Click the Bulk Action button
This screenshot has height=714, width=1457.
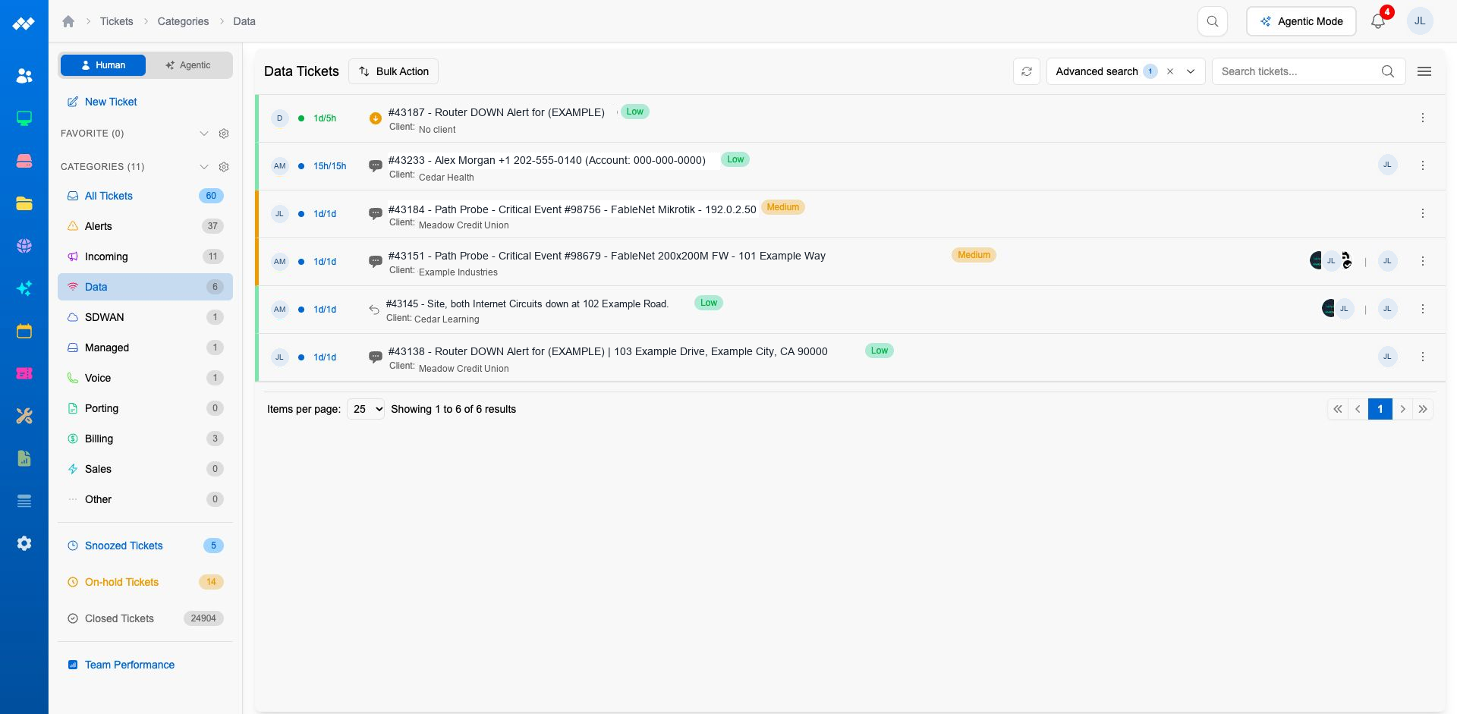[x=393, y=71]
